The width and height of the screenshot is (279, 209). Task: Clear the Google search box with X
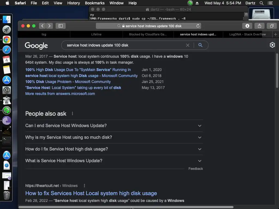point(187,45)
